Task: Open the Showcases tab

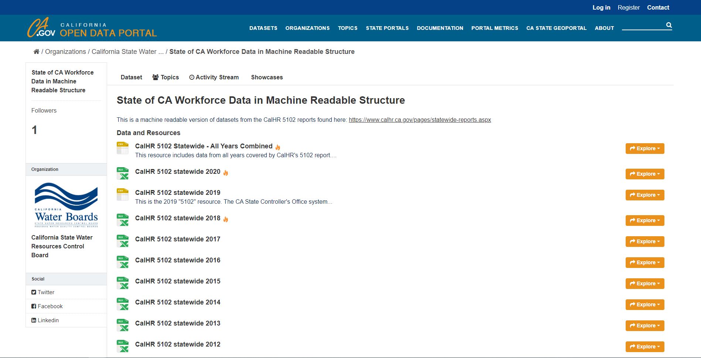Action: (x=267, y=77)
